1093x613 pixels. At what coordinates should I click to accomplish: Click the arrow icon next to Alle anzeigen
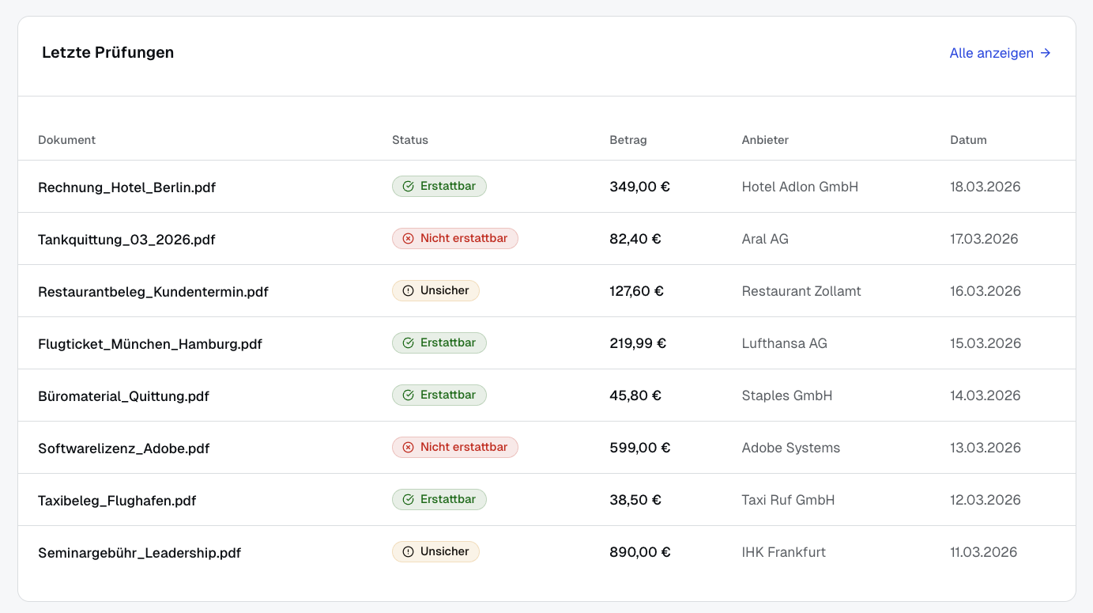(1046, 53)
